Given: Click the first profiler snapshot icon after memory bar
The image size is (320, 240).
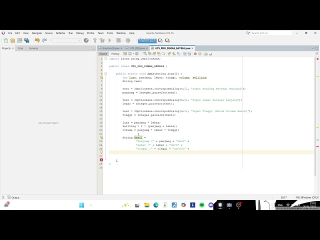Looking at the screenshot, I should 160,40.
